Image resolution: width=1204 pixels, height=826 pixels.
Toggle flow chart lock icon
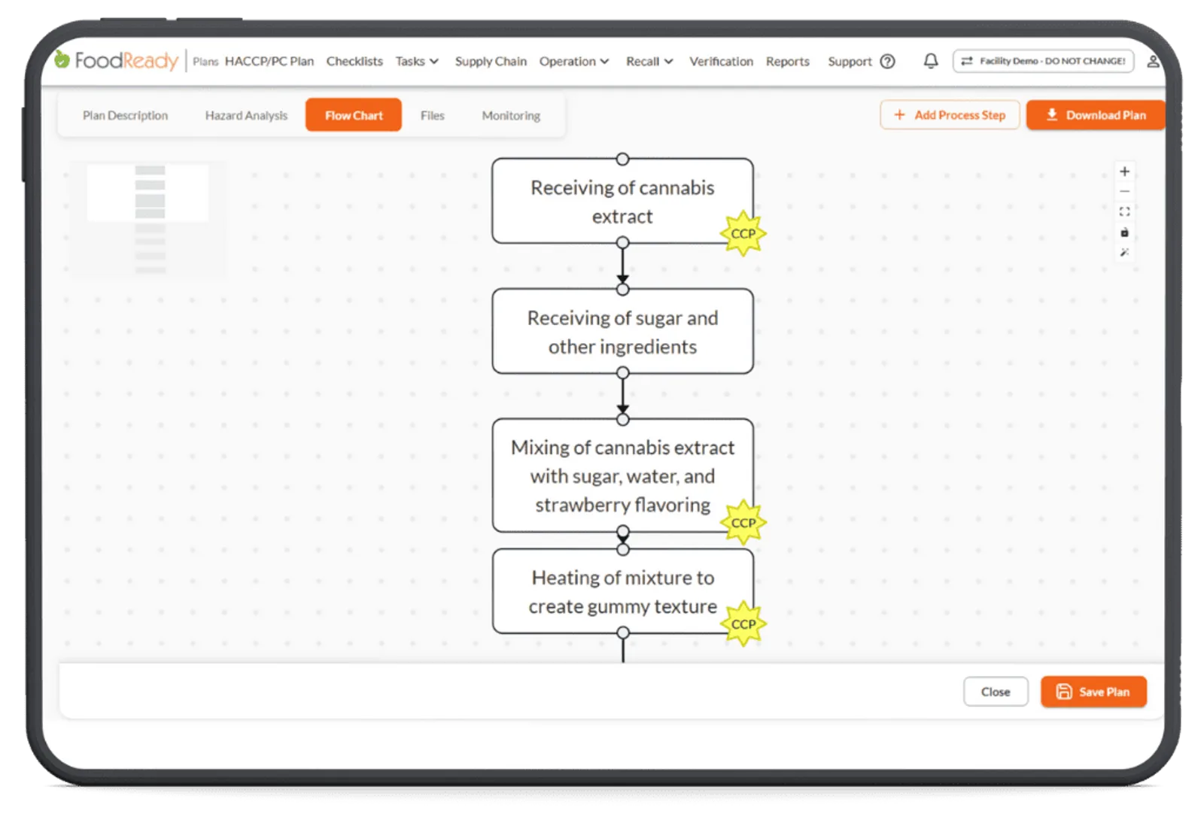1124,232
